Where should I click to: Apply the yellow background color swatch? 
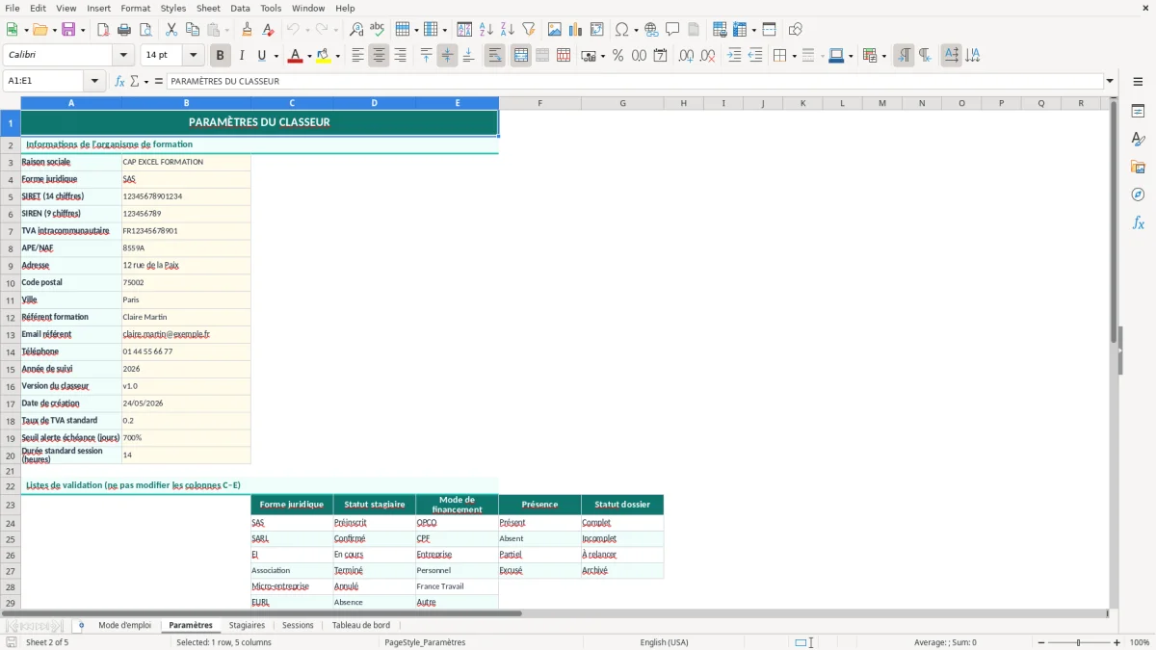click(324, 56)
